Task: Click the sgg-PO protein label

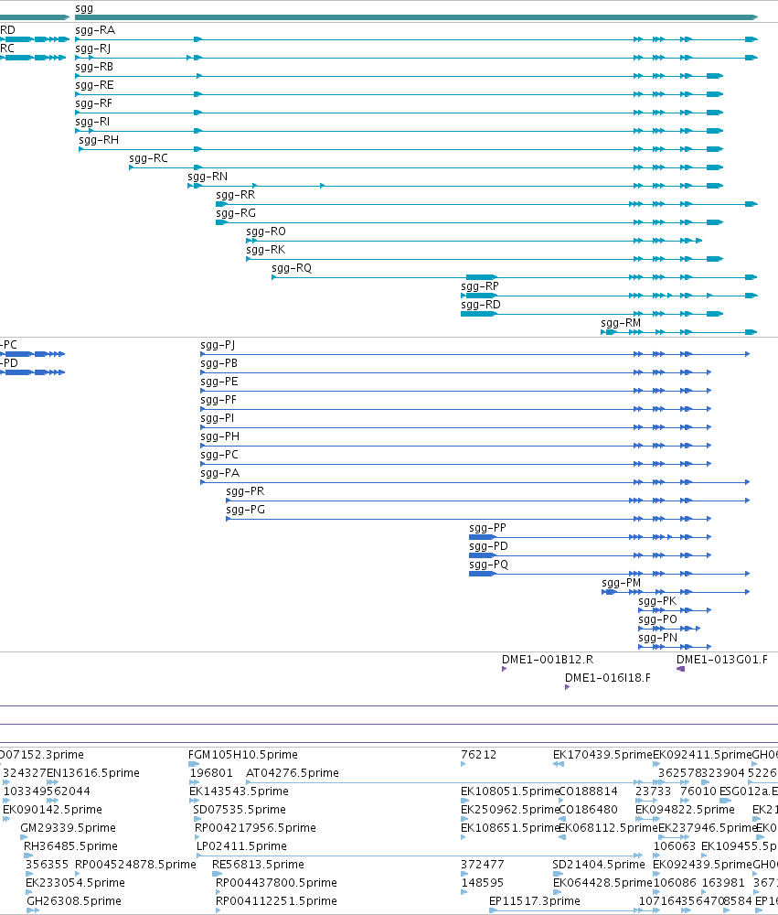Action: click(657, 619)
